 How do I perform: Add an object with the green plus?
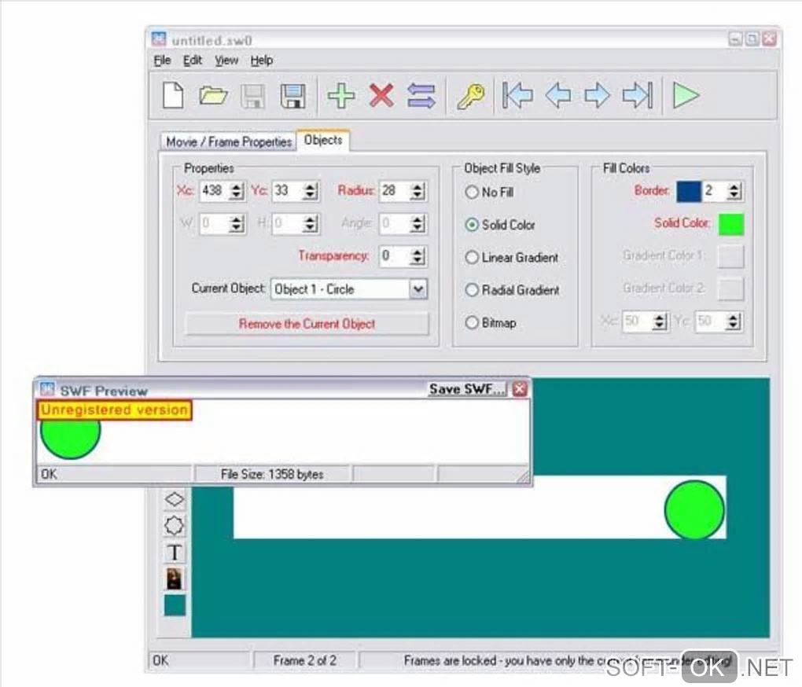coord(340,95)
